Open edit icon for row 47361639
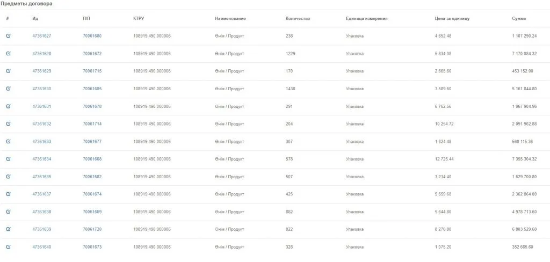550x262 pixels. tap(8, 229)
